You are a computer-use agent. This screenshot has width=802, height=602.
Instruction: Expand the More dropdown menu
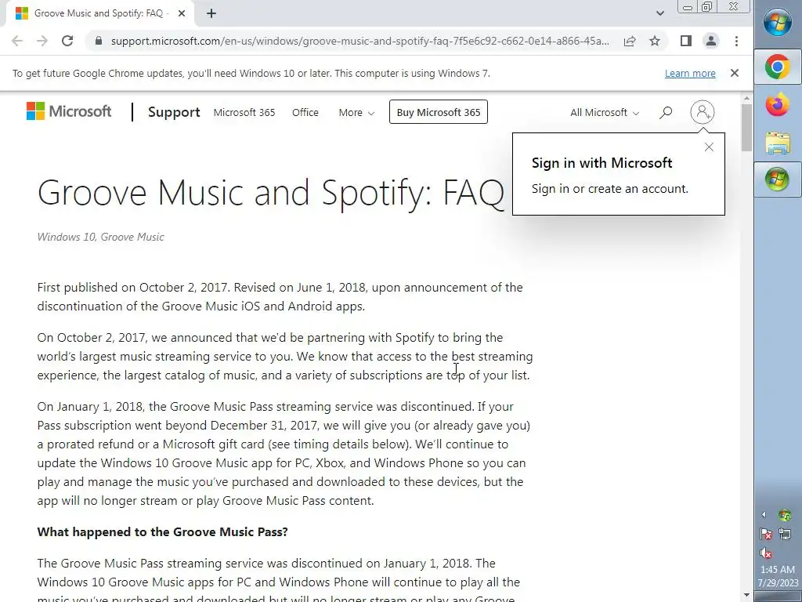tap(356, 112)
